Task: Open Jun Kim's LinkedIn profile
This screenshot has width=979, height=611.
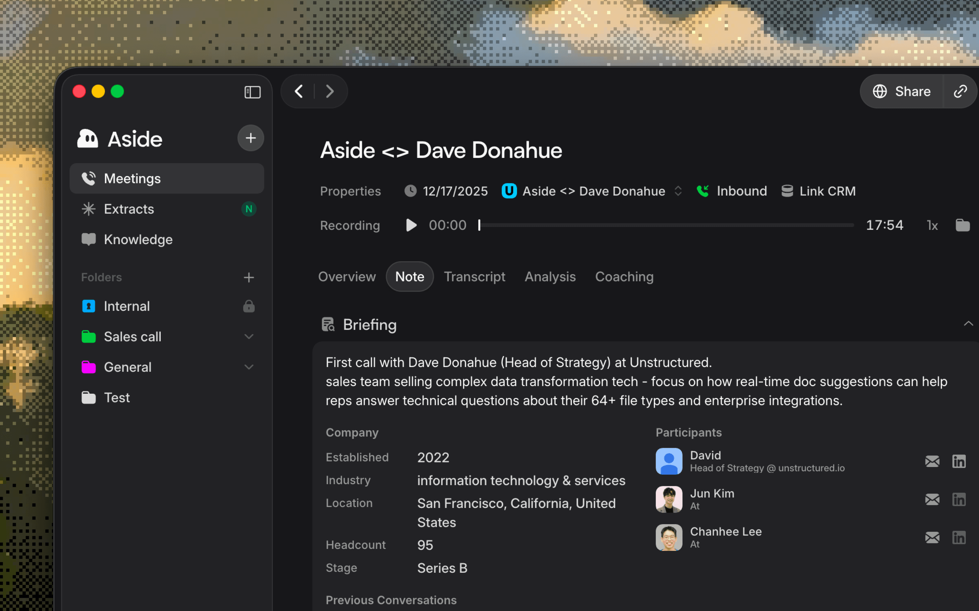Action: tap(959, 499)
